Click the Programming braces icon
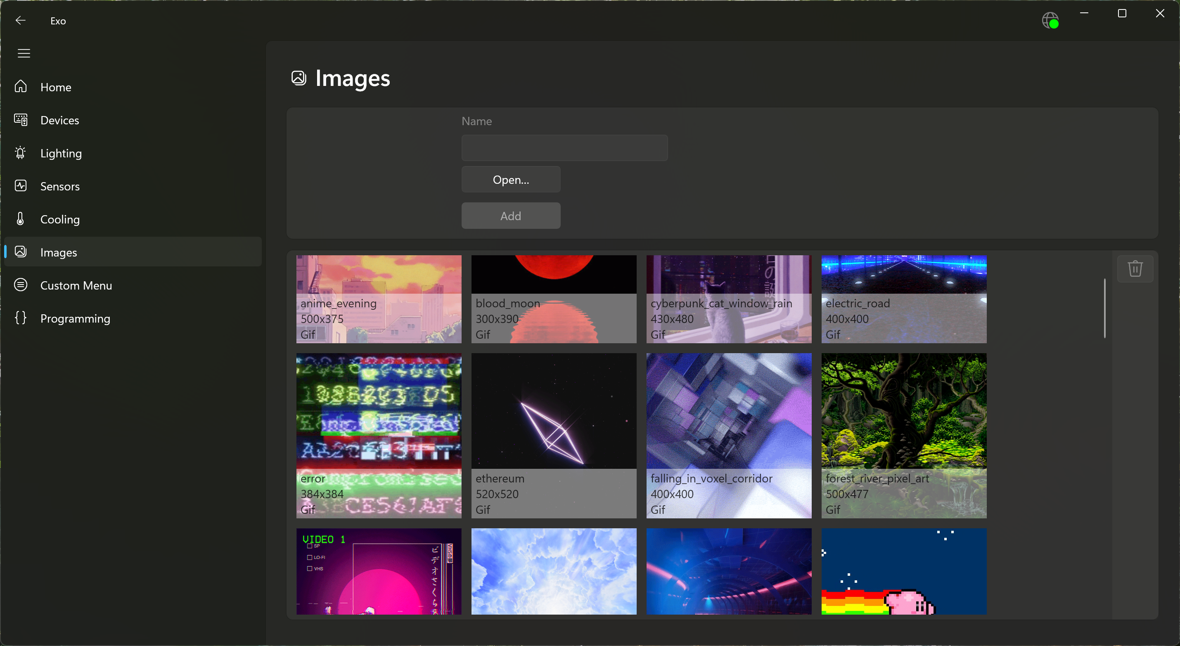This screenshot has width=1180, height=646. [21, 318]
